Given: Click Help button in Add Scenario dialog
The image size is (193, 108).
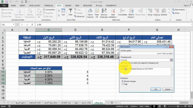Looking at the screenshot, I should 167,47.
